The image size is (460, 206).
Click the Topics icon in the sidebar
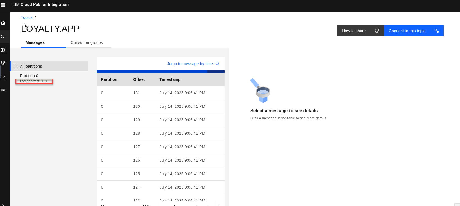click(3, 36)
